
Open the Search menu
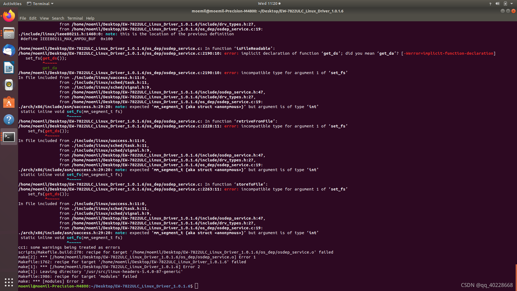58,18
